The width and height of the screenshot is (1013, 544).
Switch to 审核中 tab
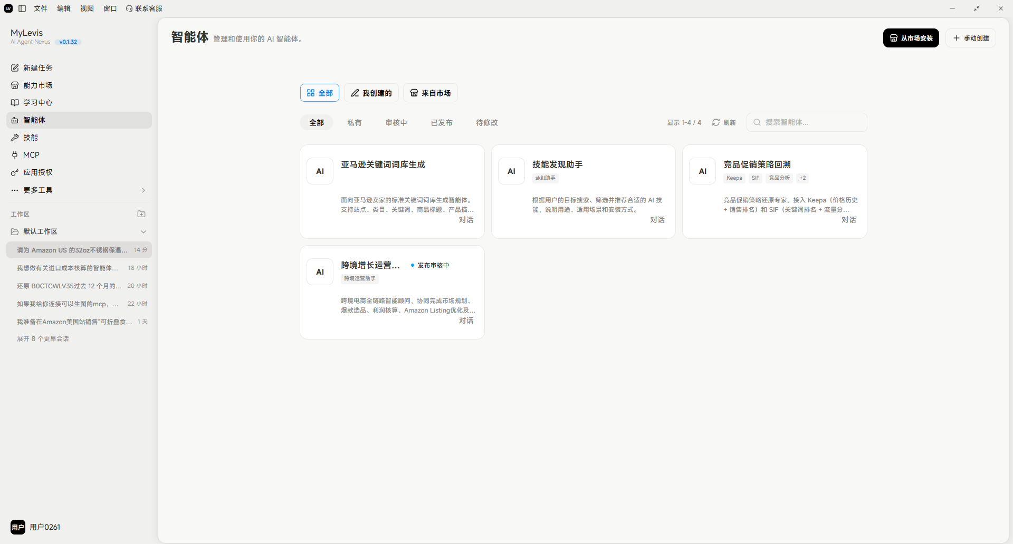(396, 122)
